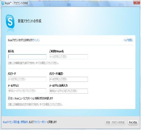Open the プライバシーポリシー link
141x130 pixels.
[x=40, y=122]
